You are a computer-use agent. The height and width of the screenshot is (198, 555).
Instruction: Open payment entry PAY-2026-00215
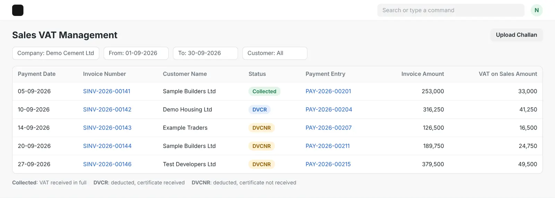[328, 164]
